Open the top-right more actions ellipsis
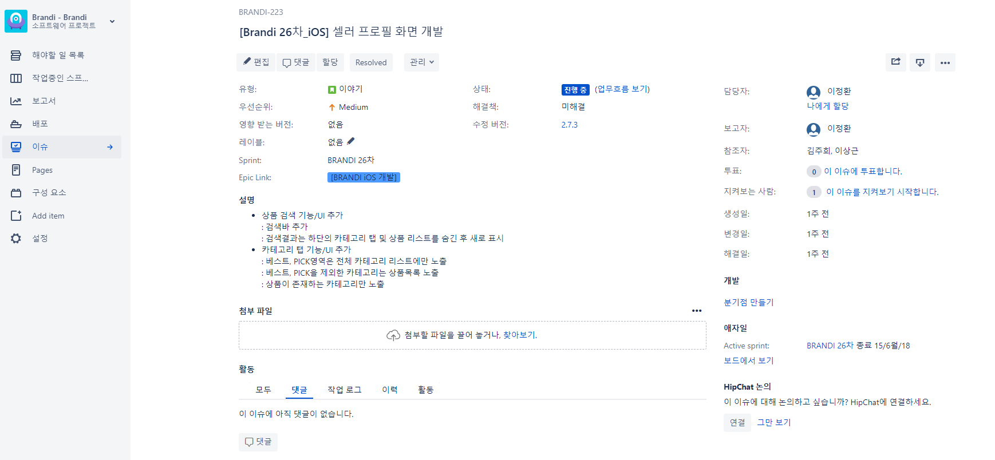Image resolution: width=995 pixels, height=460 pixels. point(945,62)
